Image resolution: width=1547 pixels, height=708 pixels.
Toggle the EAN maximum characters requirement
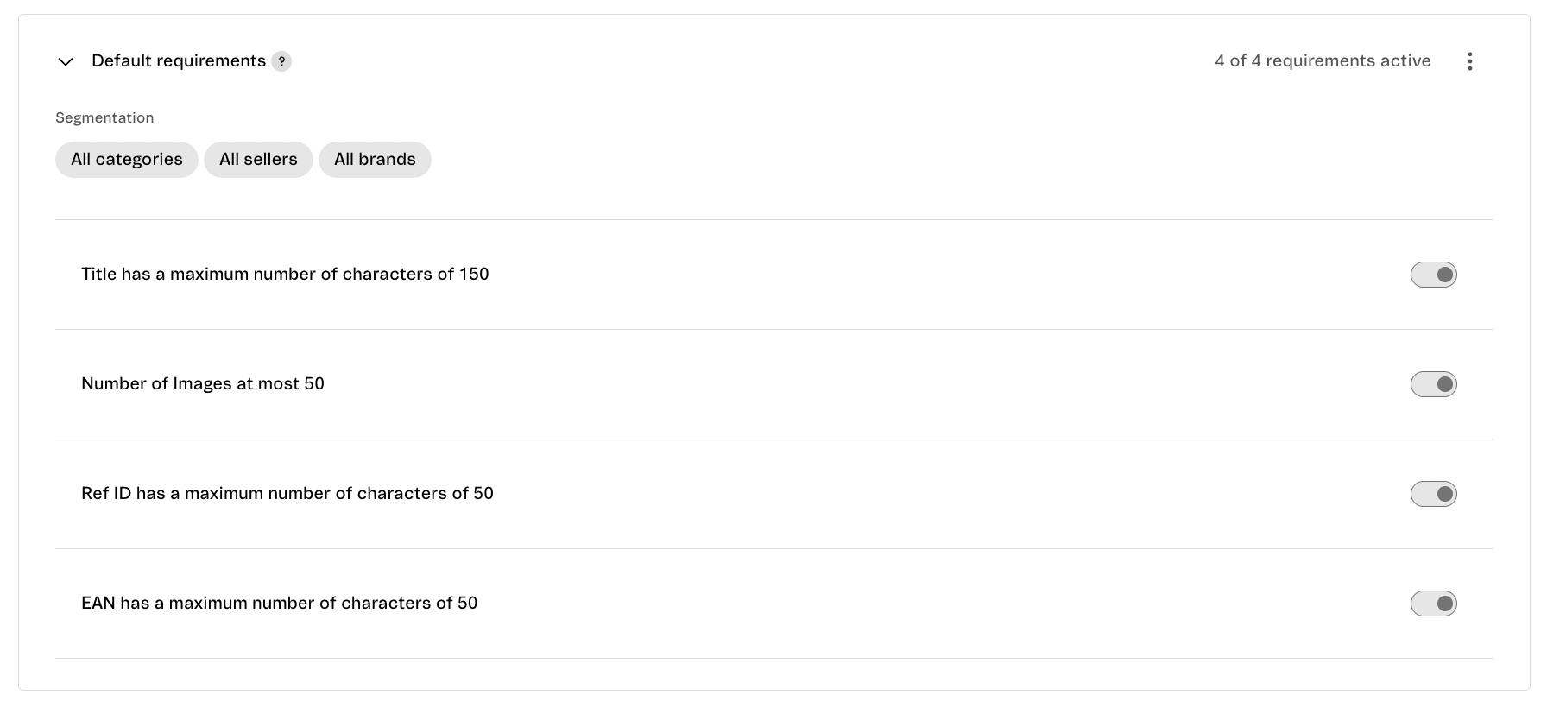point(1433,604)
